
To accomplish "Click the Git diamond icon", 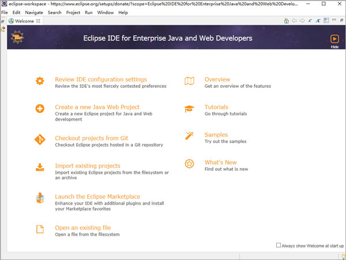I will coord(40,140).
